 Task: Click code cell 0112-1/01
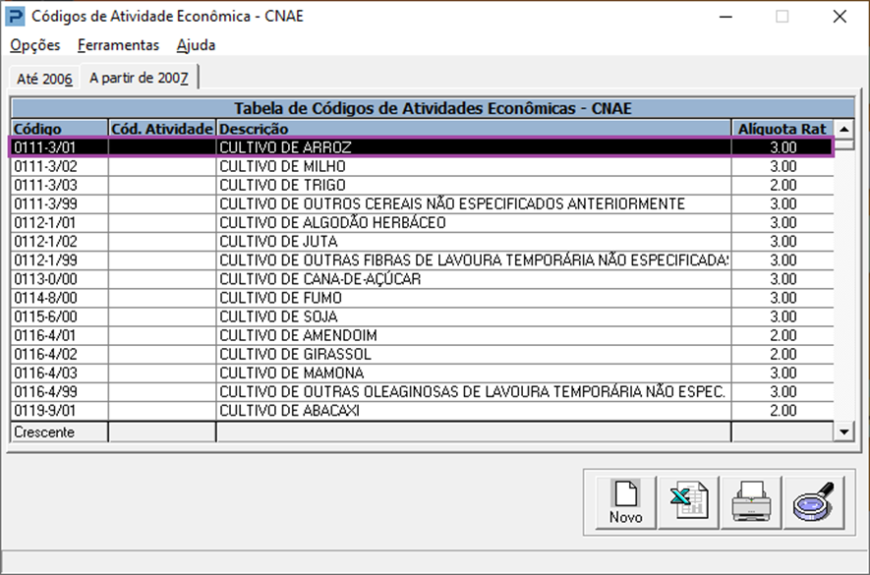click(x=59, y=222)
